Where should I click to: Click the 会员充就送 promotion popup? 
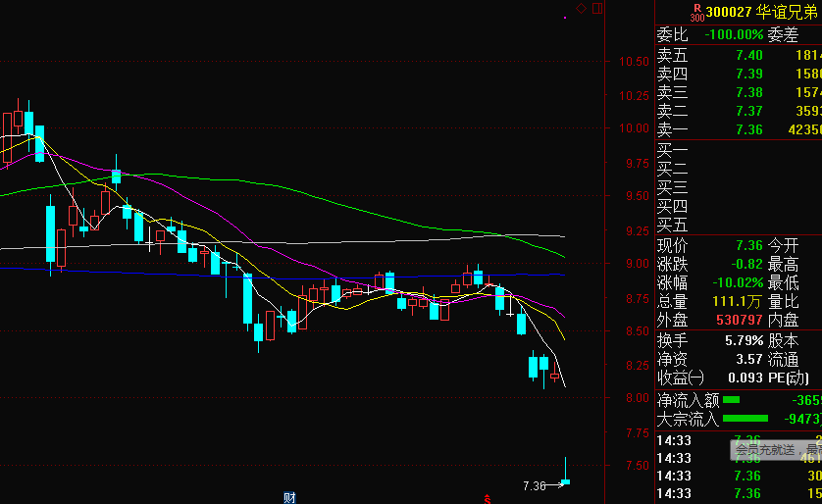click(776, 449)
